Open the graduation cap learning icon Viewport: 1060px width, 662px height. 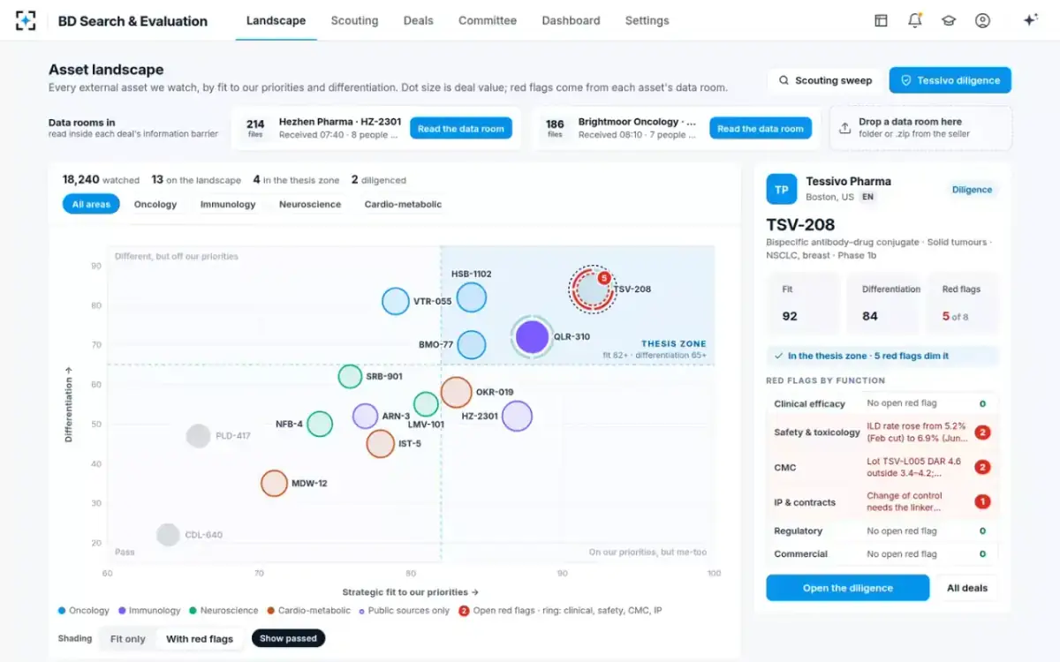[x=949, y=20]
